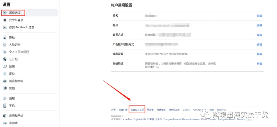Click the 隐私权政策 footer link
The height and width of the screenshot is (127, 277).
(x=174, y=110)
